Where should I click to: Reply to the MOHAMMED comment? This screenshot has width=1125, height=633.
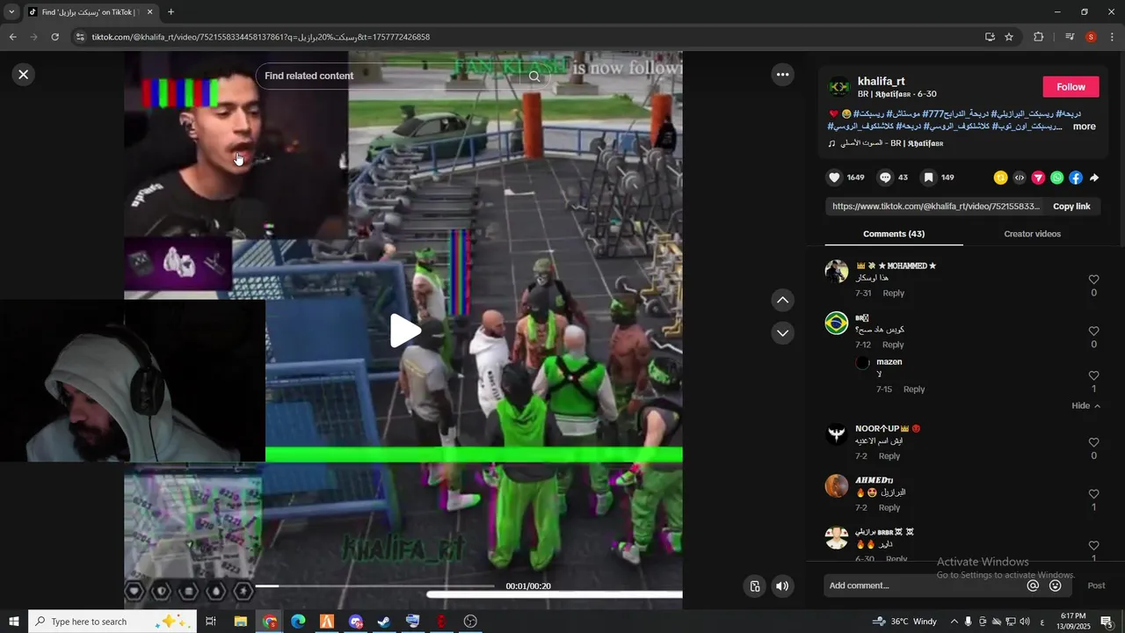[893, 294]
